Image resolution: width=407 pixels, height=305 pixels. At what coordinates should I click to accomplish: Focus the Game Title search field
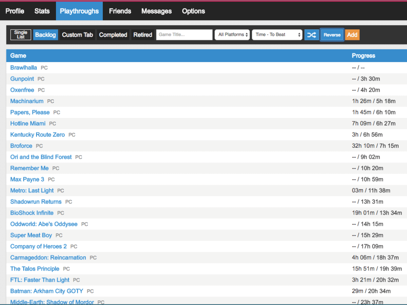pyautogui.click(x=184, y=35)
